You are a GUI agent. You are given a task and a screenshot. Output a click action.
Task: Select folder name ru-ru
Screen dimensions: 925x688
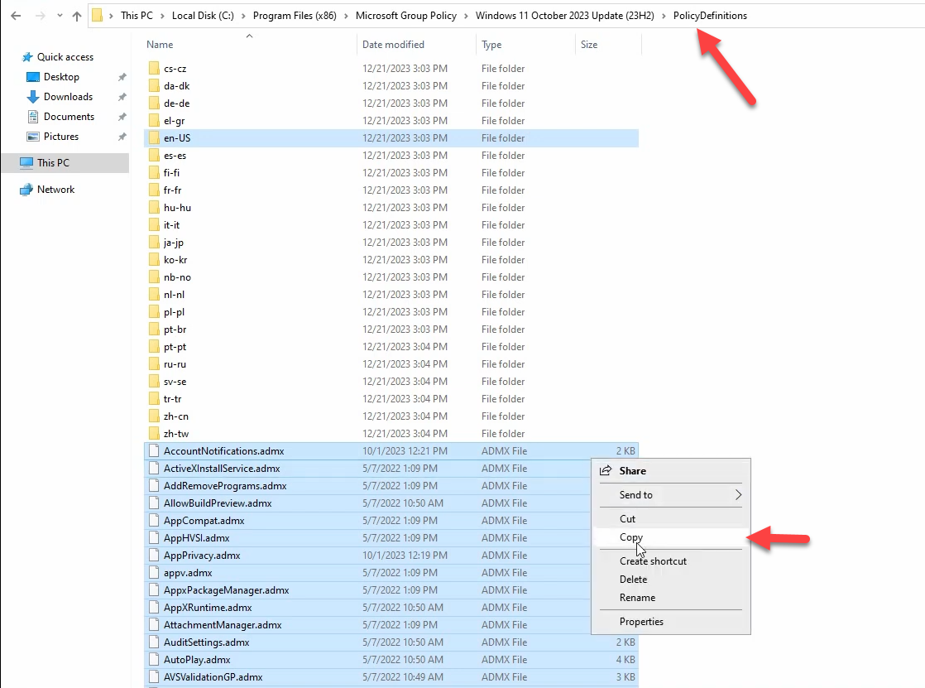pos(175,364)
